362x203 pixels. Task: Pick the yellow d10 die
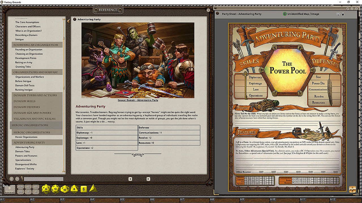click(65, 189)
